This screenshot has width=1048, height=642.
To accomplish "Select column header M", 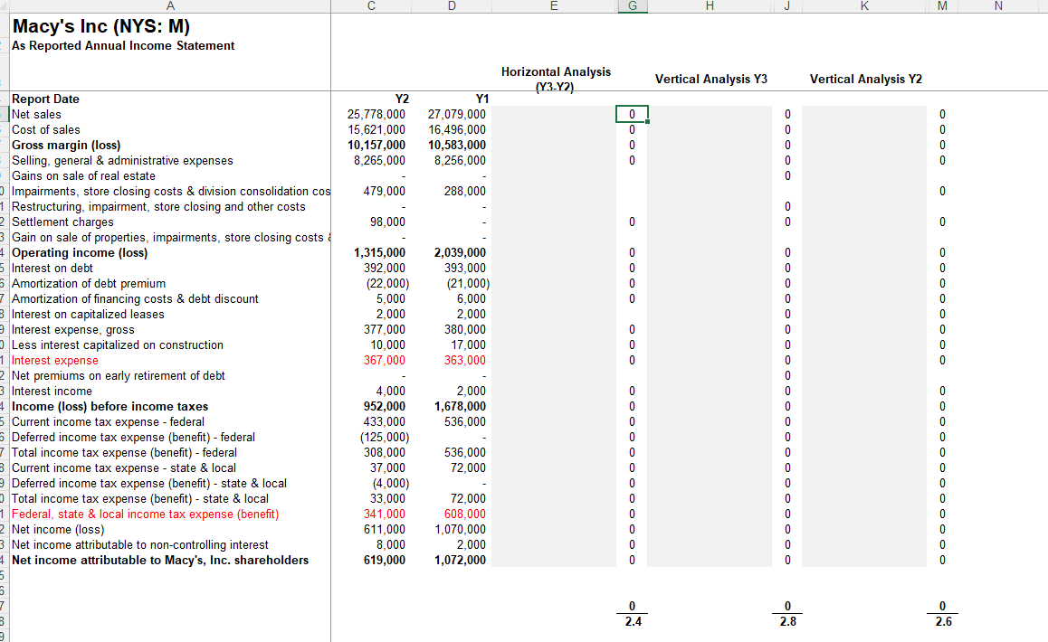I will pos(941,5).
